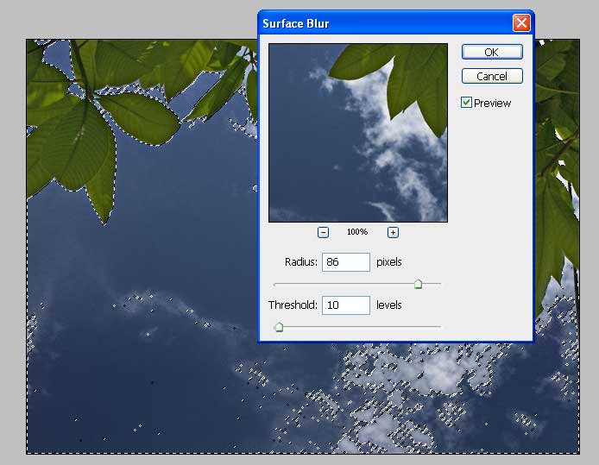Click the Radius value field

[346, 262]
